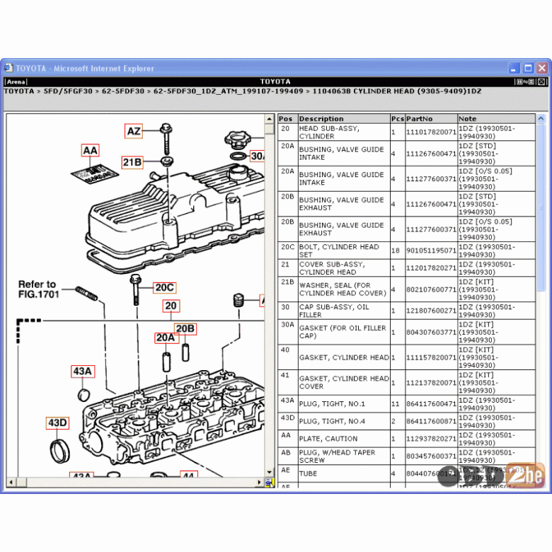Click the parts table scroll-up arrow
Screen dimensions: 552x552
[x=541, y=119]
